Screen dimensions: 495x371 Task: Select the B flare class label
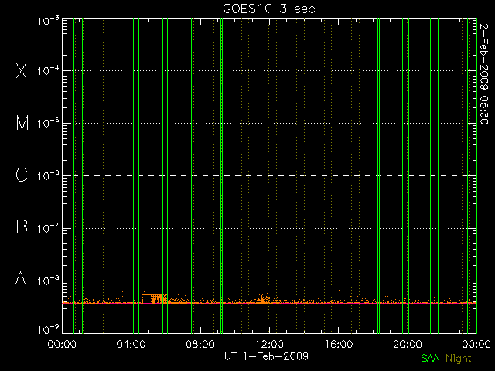pos(22,226)
